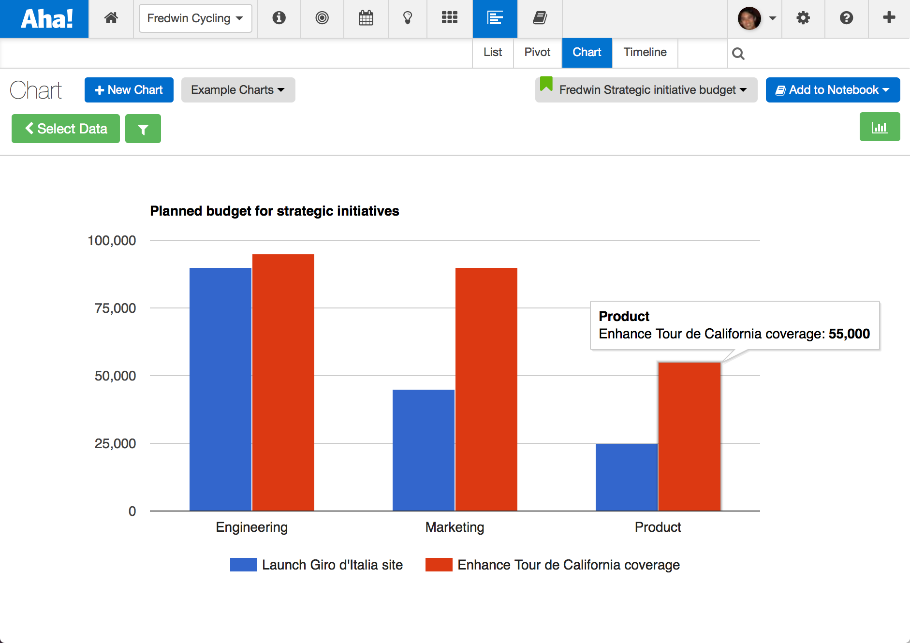The height and width of the screenshot is (643, 910).
Task: Select the Goals target icon
Action: (x=322, y=18)
